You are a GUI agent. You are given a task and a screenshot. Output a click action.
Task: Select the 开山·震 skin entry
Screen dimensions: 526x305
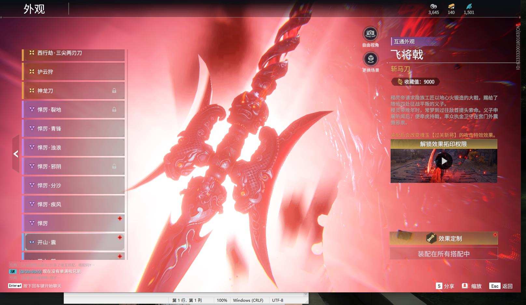pyautogui.click(x=73, y=242)
